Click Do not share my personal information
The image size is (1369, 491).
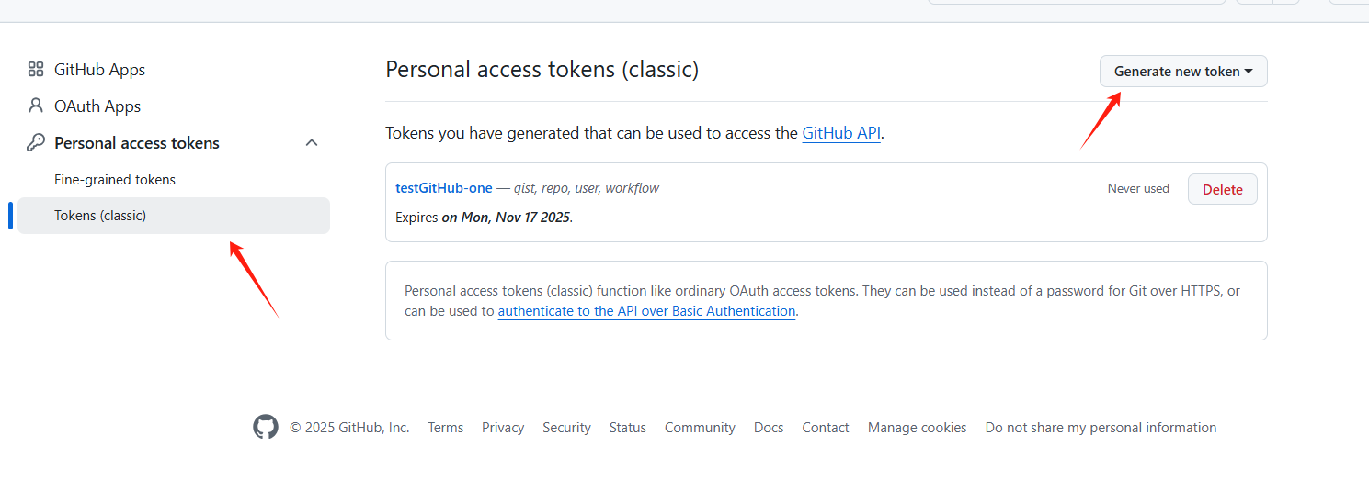[x=1101, y=428]
